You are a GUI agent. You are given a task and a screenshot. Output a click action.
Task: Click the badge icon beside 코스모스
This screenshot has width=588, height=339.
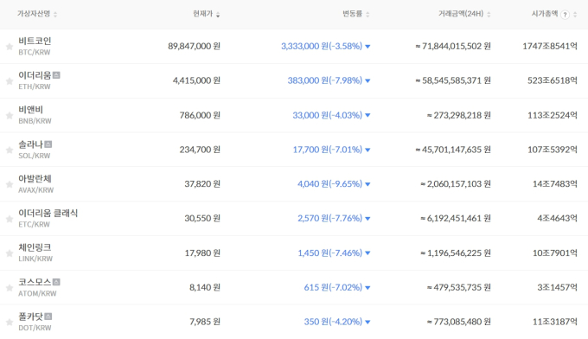tap(56, 282)
